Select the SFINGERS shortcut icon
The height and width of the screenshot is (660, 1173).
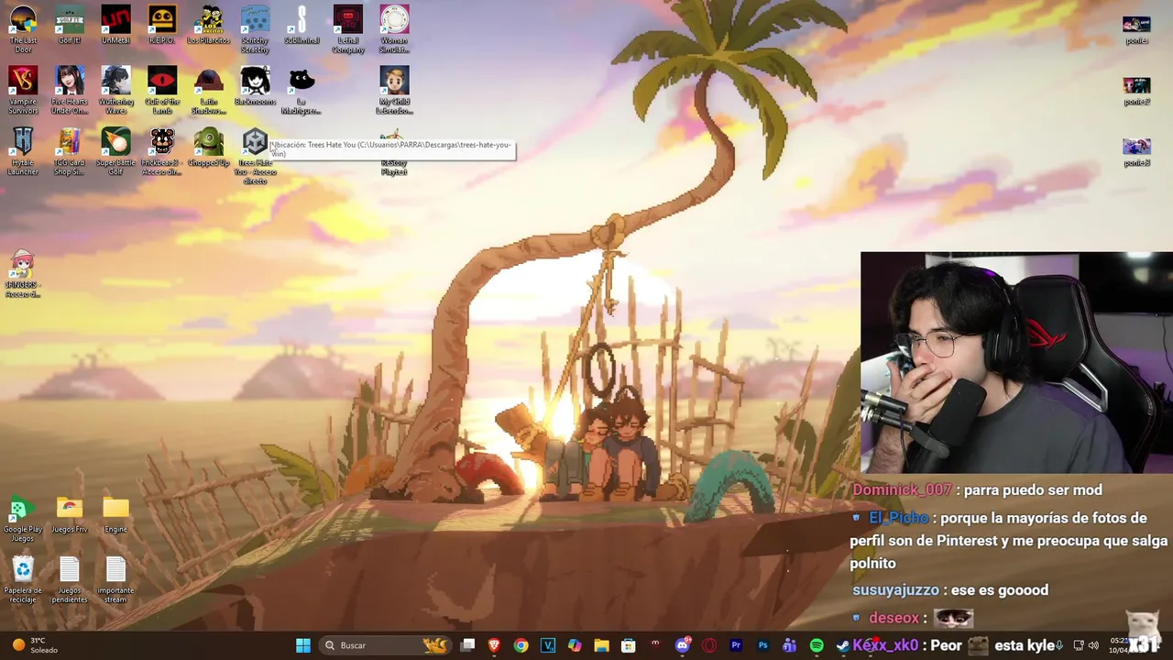point(23,274)
